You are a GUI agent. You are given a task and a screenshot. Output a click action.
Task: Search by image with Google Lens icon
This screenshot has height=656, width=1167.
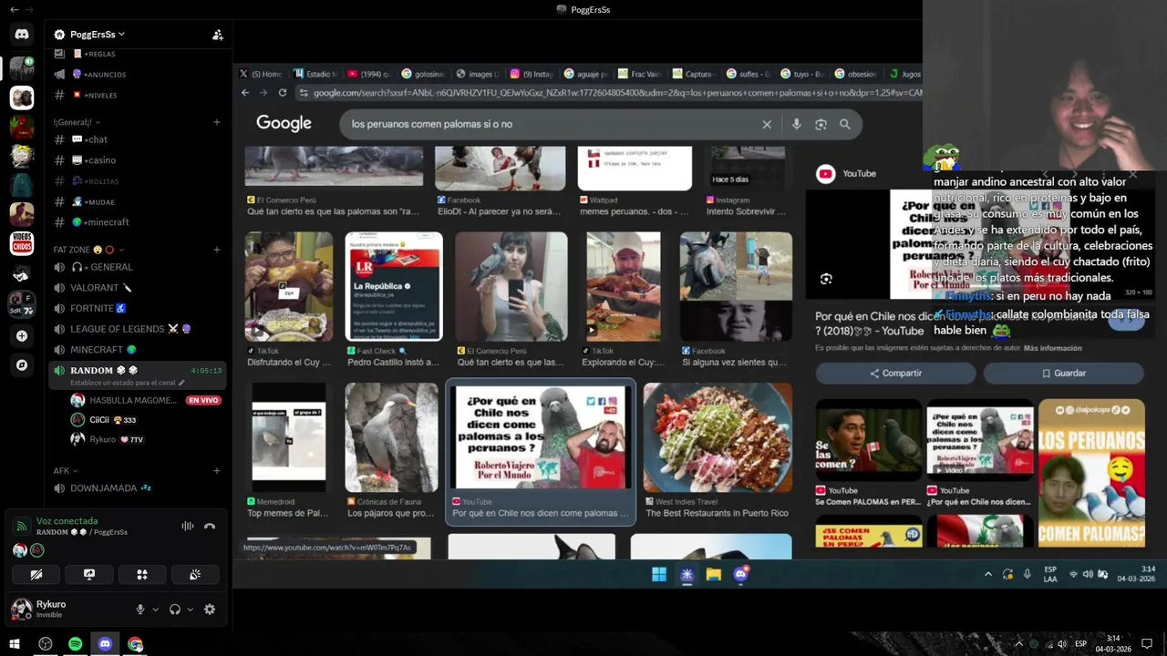click(x=821, y=124)
